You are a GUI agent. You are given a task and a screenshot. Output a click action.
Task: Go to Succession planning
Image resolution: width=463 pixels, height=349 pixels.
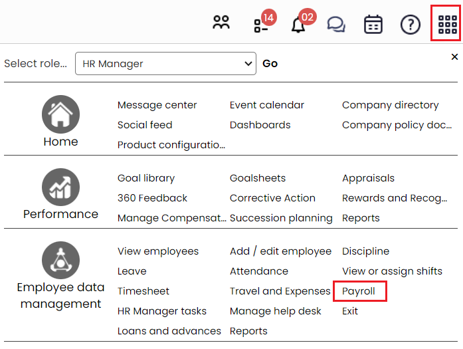click(281, 218)
